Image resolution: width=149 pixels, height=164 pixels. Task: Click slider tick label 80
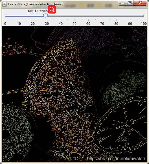coord(116,24)
